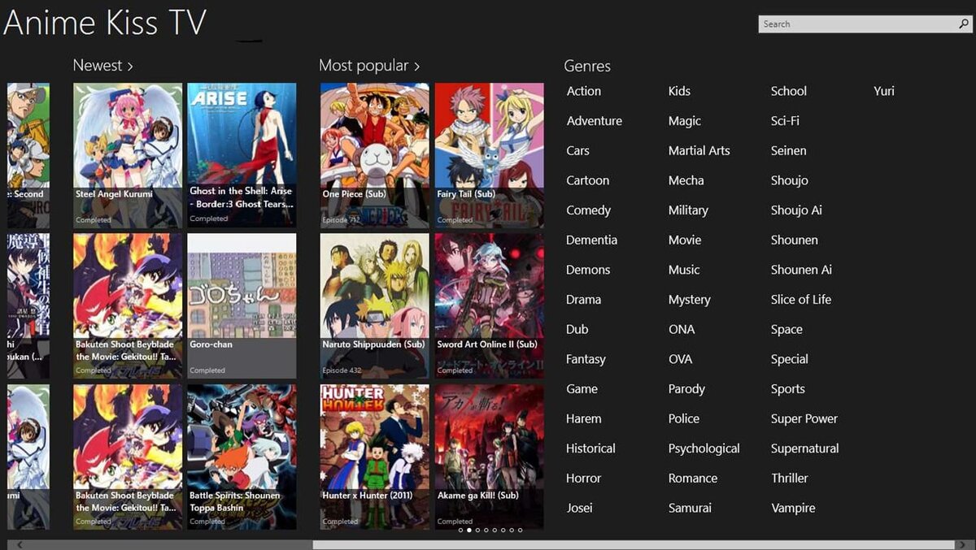Pick the Military genre
The width and height of the screenshot is (976, 550).
688,210
